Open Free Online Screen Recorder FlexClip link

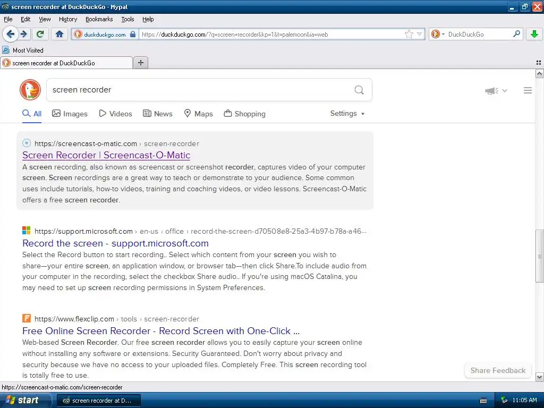161,331
